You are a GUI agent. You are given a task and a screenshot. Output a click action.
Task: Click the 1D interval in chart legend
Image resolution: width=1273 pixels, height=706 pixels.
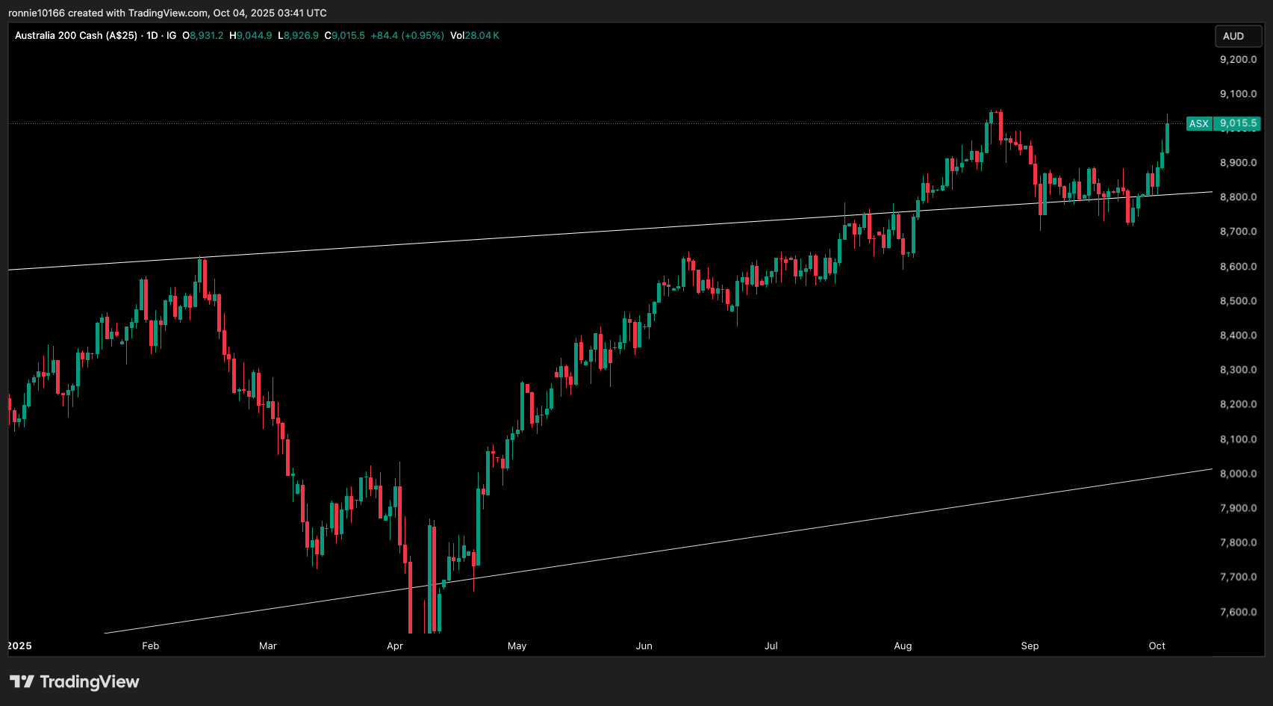click(x=152, y=36)
